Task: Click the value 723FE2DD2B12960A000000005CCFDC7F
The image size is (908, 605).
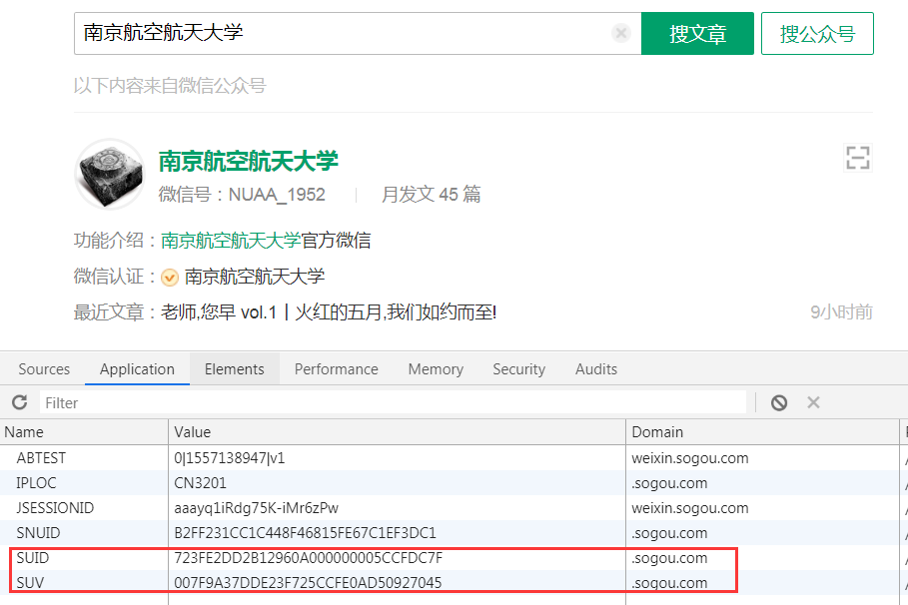Action: [x=308, y=557]
